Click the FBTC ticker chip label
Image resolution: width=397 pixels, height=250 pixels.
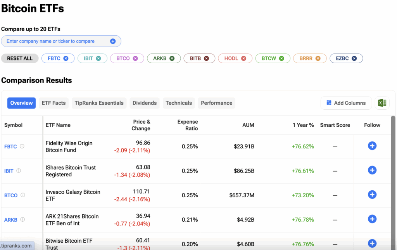(x=54, y=59)
